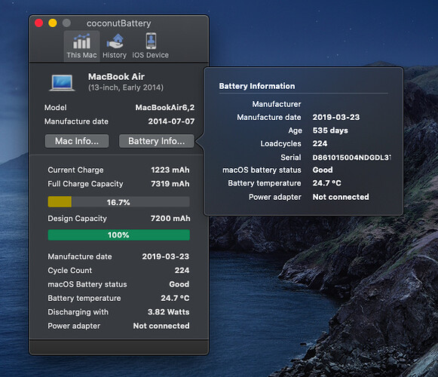The height and width of the screenshot is (377, 438).
Task: Switch to the iOS Device phone icon
Action: click(x=151, y=41)
